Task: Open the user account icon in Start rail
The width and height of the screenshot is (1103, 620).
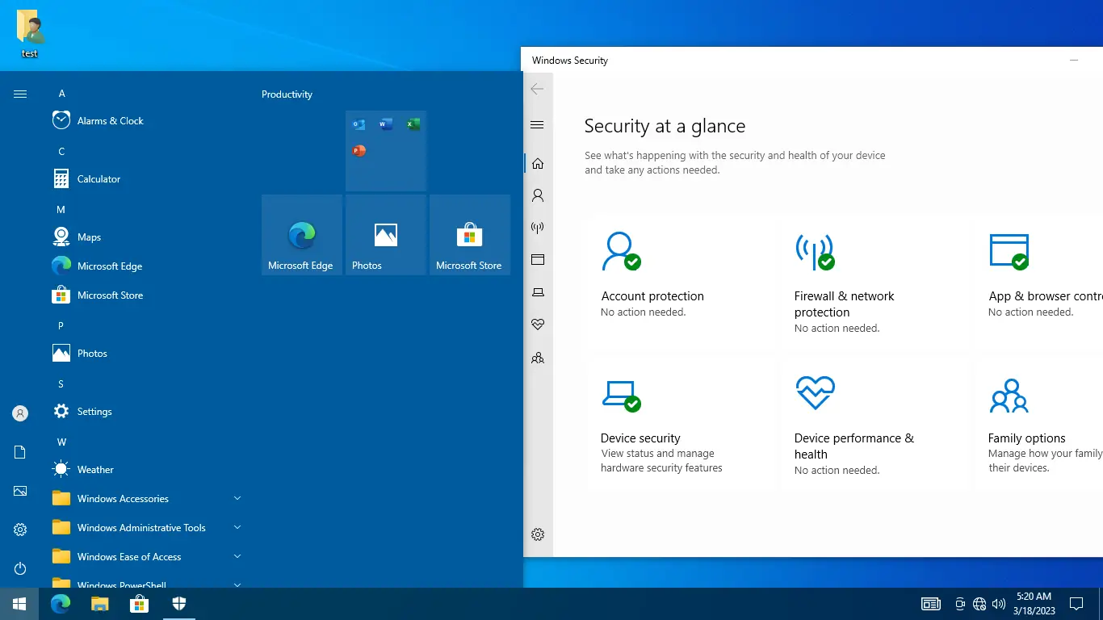Action: (x=20, y=413)
